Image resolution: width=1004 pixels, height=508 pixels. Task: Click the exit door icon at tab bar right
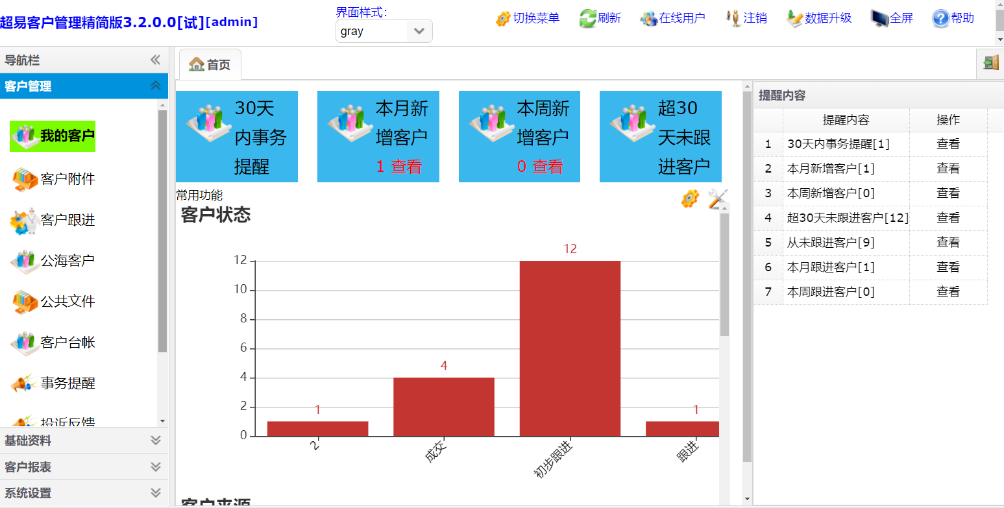[x=990, y=63]
